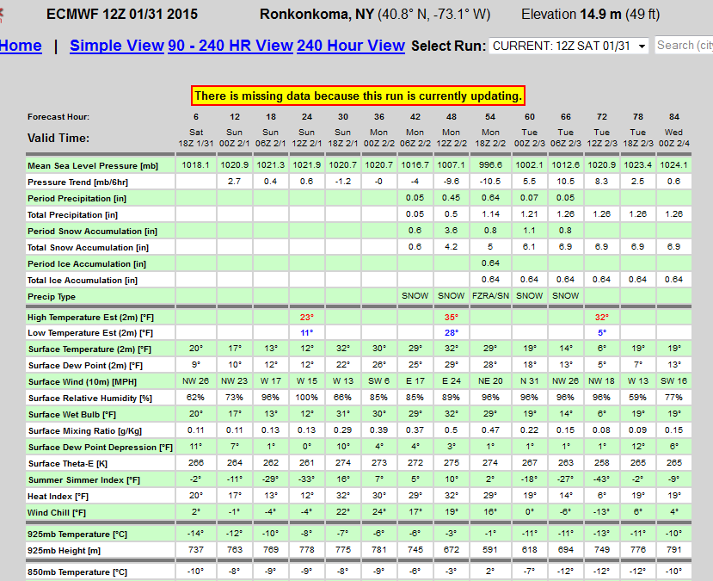713x581 pixels.
Task: Click the -9.6 pressure trend value
Action: (x=451, y=182)
